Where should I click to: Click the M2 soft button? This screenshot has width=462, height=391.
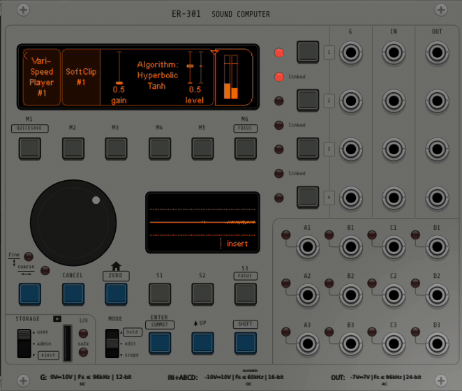coord(73,148)
